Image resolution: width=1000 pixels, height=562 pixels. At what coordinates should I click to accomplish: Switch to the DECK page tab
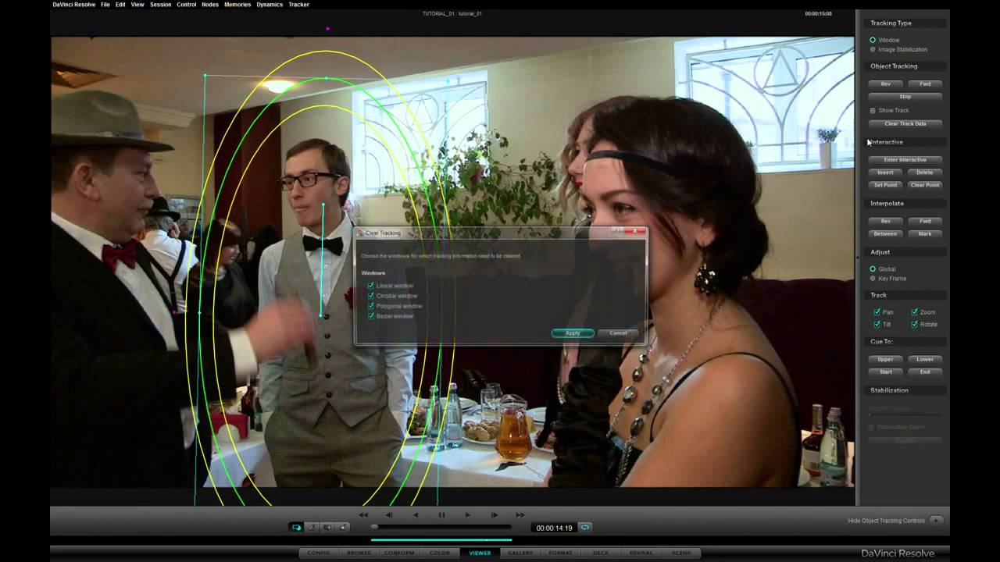coord(601,553)
